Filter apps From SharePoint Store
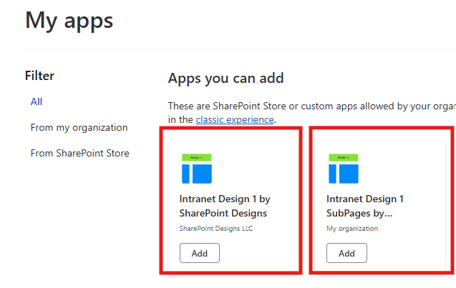This screenshot has width=456, height=288. point(80,153)
